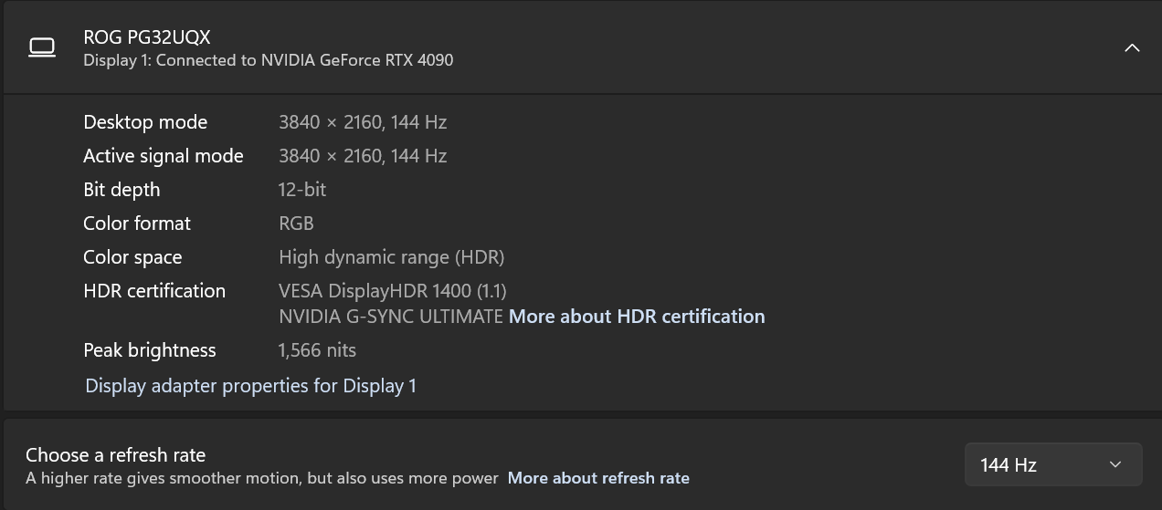Open Display adapter properties for Display 1
Screen dimensions: 1162x510
pyautogui.click(x=250, y=386)
